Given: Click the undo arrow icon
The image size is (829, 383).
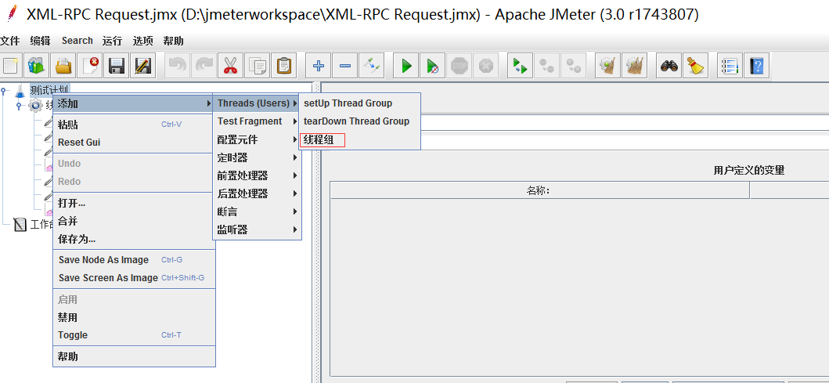Looking at the screenshot, I should pos(177,66).
